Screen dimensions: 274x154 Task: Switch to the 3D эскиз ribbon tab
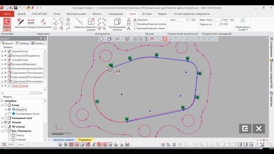pos(147,14)
